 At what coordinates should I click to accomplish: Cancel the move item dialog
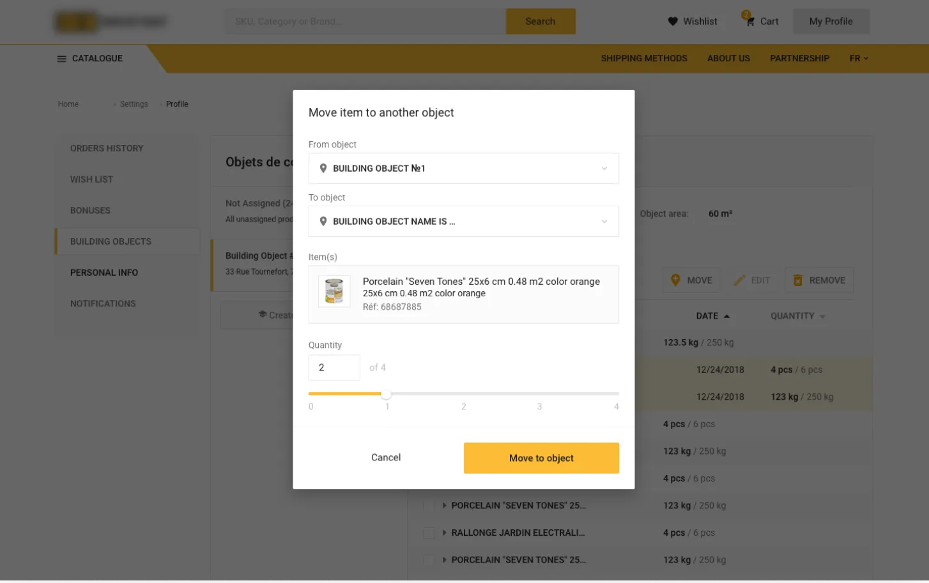click(386, 458)
